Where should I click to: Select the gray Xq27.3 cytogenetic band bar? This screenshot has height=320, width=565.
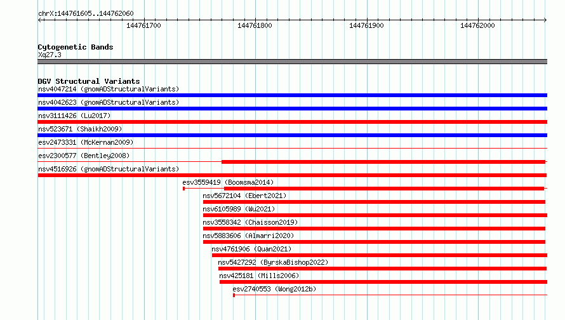[292, 62]
